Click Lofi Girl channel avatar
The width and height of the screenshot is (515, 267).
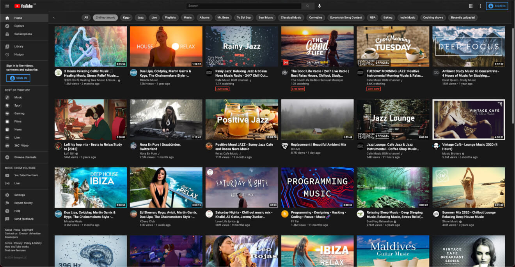(x=58, y=146)
